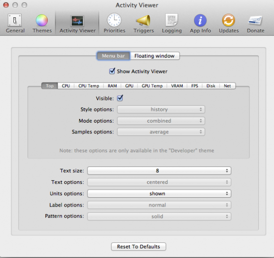Click the Reset To Defaults button
Screen dimensions: 274x258
138,247
